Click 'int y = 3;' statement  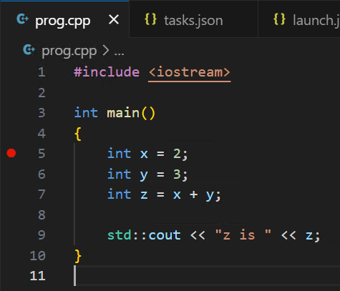[x=147, y=174]
